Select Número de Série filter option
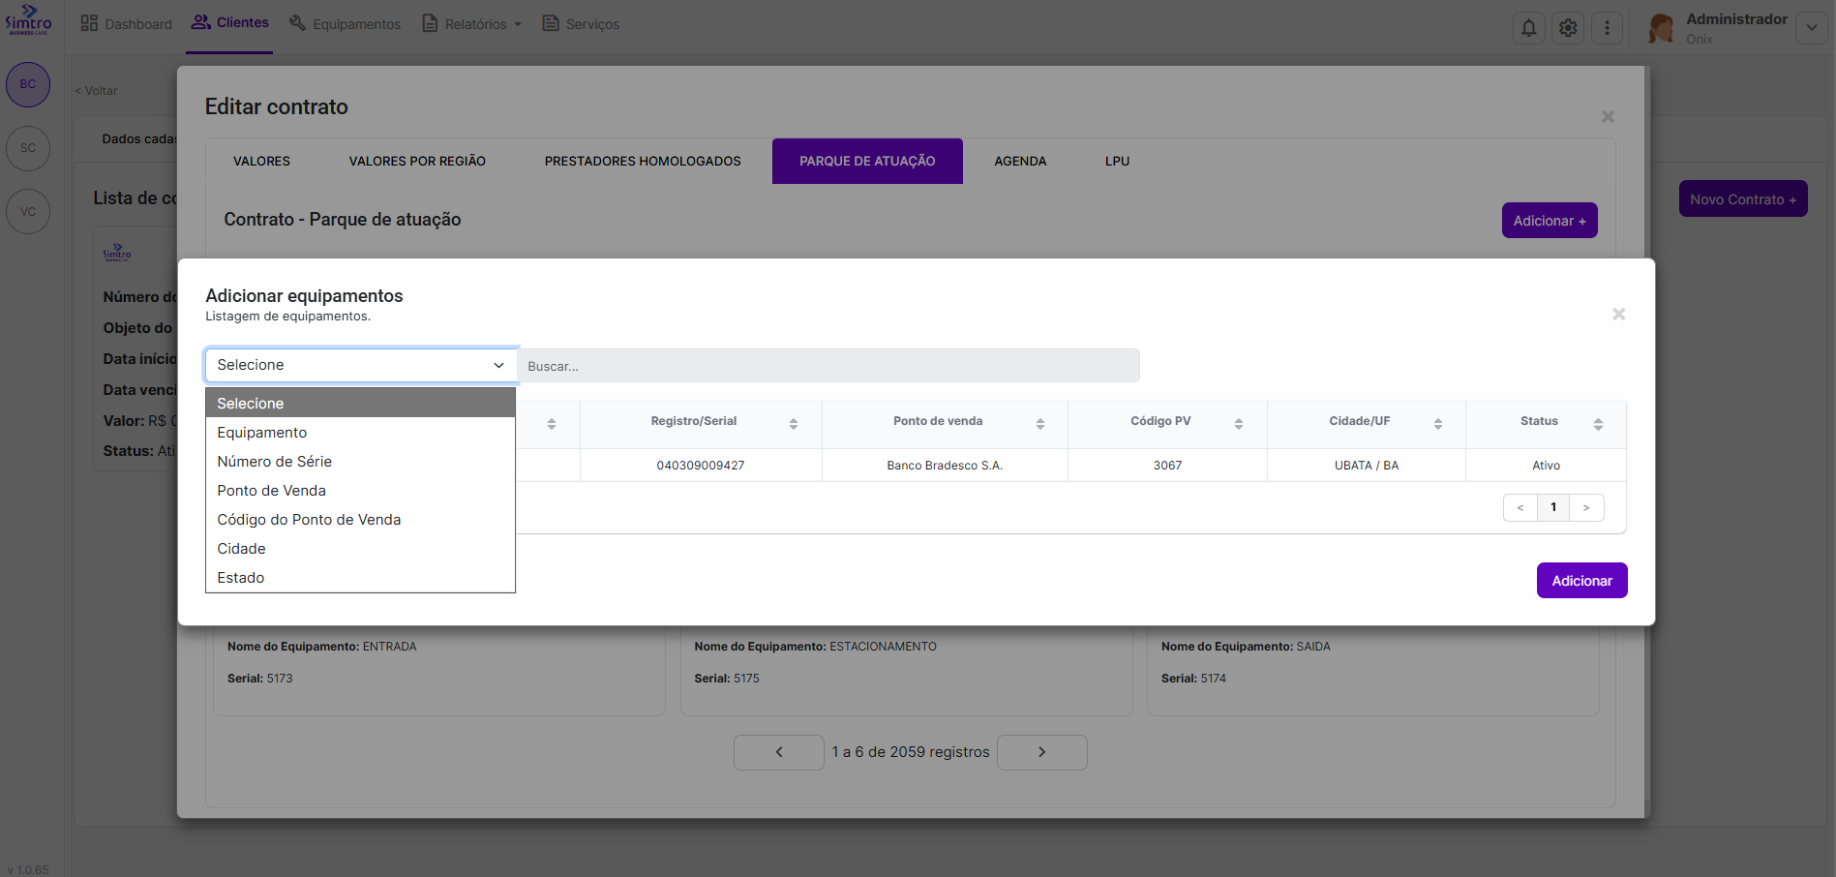The width and height of the screenshot is (1836, 877). pyautogui.click(x=274, y=462)
